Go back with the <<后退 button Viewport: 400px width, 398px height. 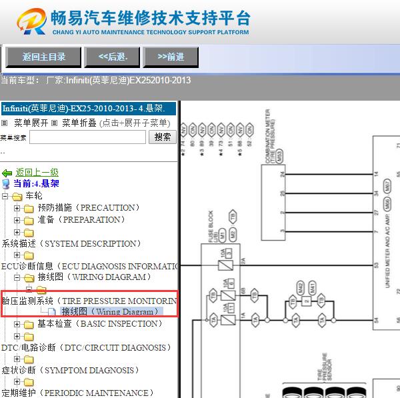(112, 57)
